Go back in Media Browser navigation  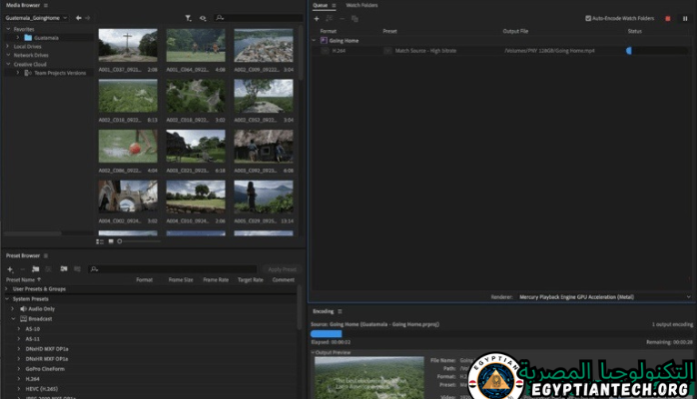(x=78, y=18)
